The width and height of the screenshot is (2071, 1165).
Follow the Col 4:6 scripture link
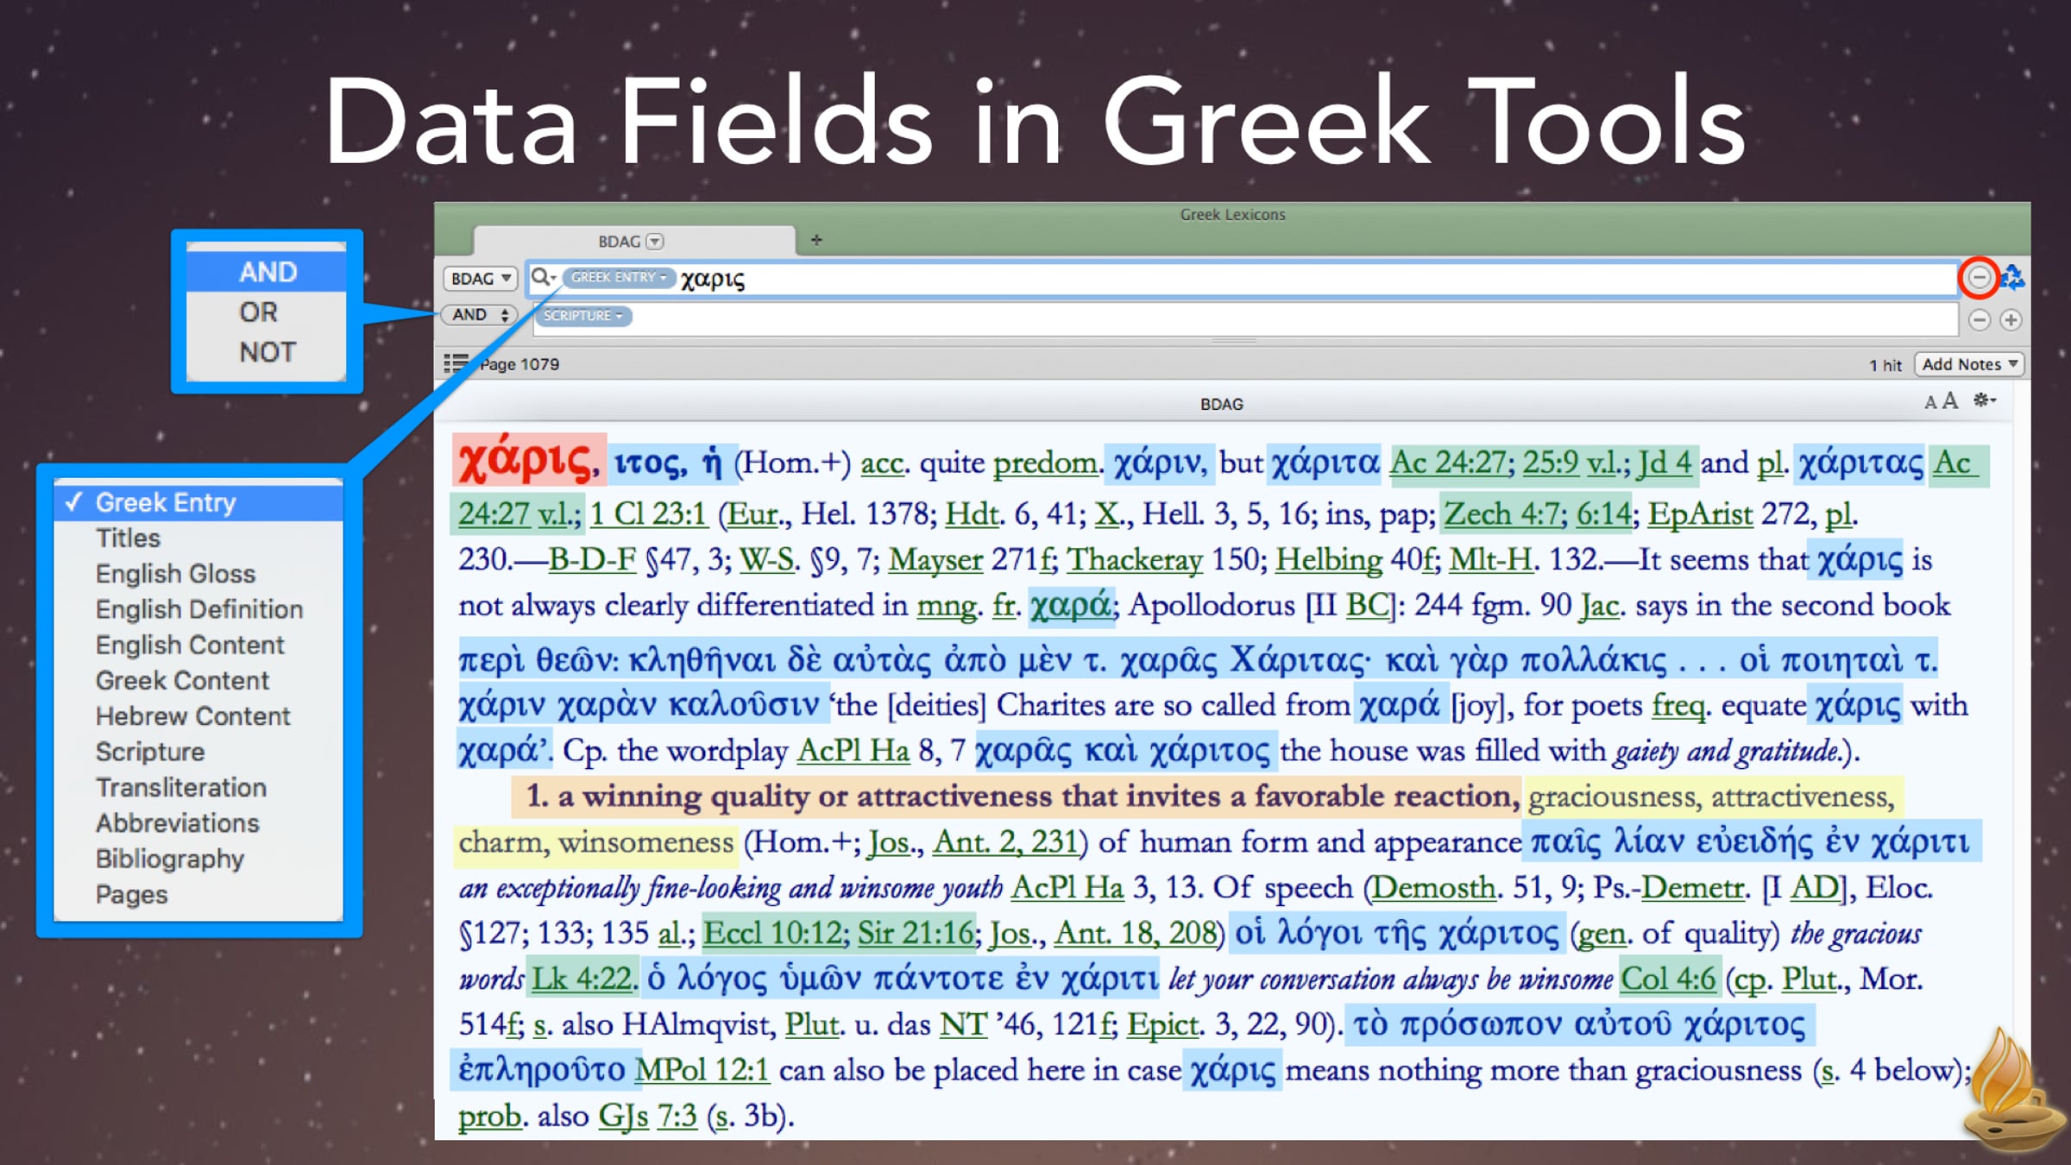[1667, 979]
